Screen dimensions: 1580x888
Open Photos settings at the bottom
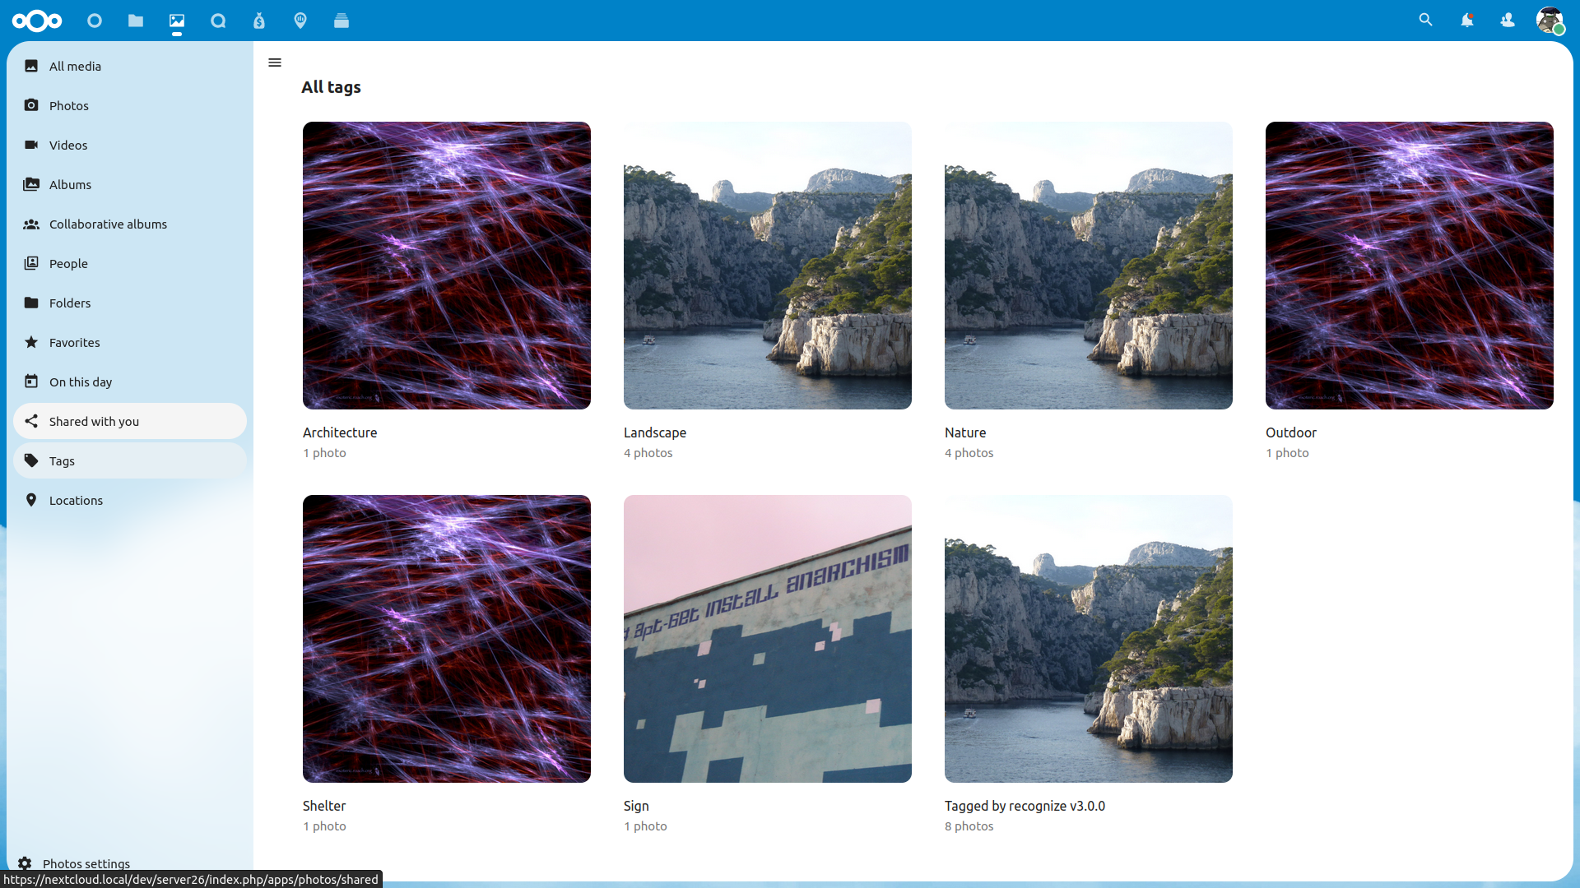[x=86, y=863]
